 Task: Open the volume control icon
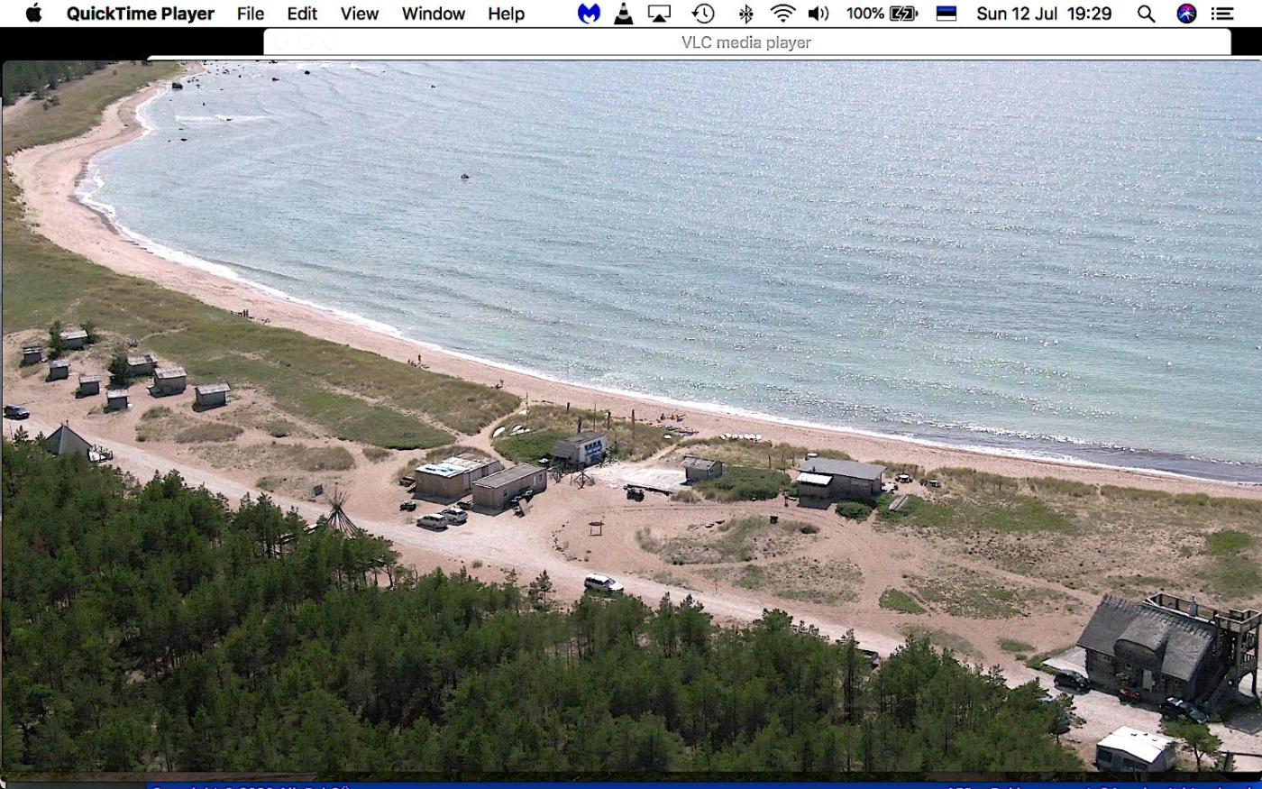818,14
